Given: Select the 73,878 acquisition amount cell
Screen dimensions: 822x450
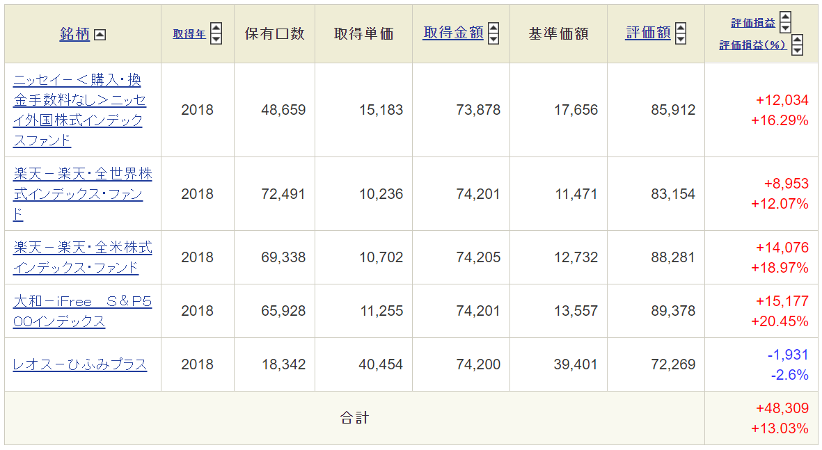Looking at the screenshot, I should (x=479, y=110).
